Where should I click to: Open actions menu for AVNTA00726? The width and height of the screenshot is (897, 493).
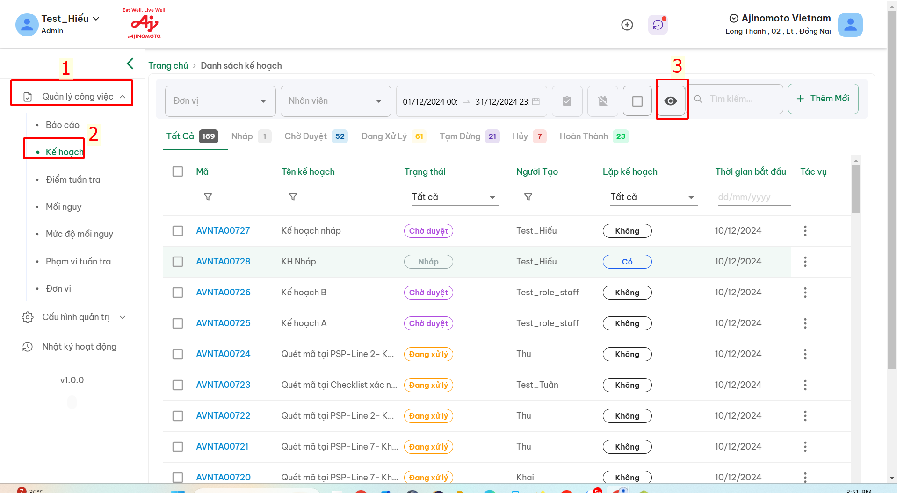tap(805, 293)
